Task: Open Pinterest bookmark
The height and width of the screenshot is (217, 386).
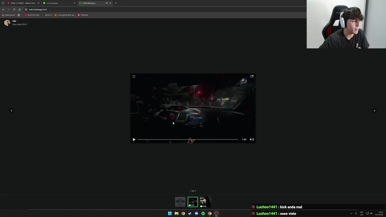Action: [83, 15]
